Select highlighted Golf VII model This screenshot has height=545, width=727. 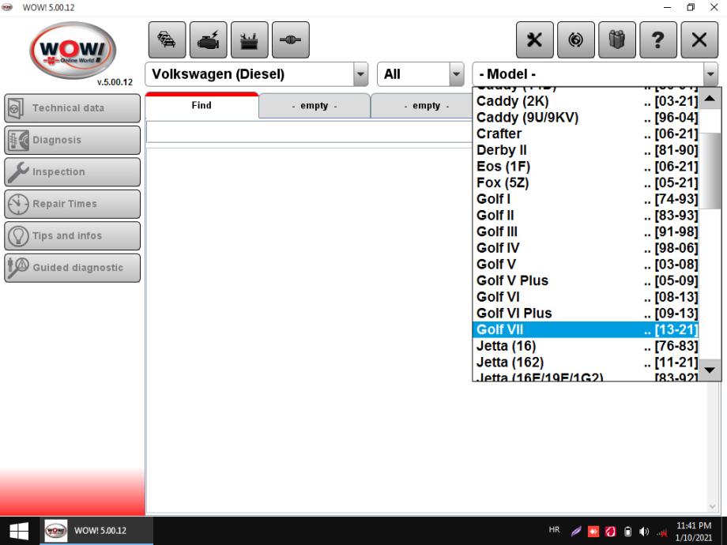pyautogui.click(x=586, y=329)
